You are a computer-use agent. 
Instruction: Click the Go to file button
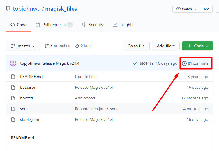(x=136, y=46)
